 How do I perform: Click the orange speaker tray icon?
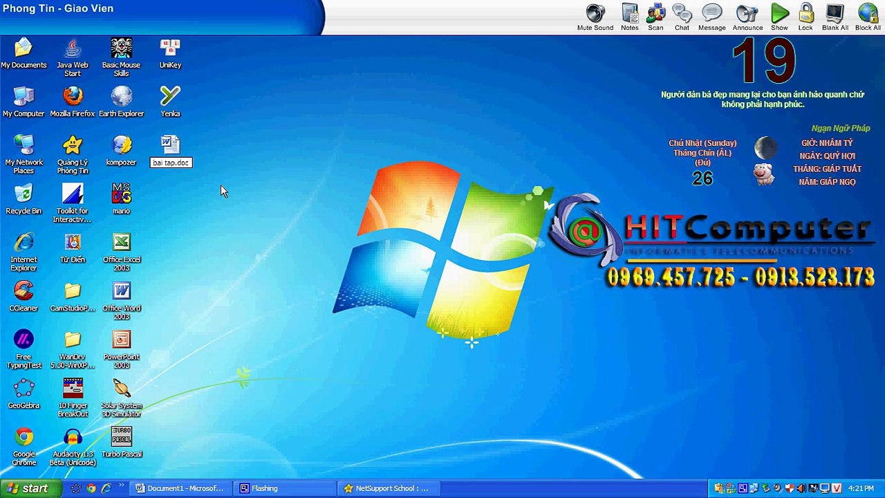tap(801, 488)
